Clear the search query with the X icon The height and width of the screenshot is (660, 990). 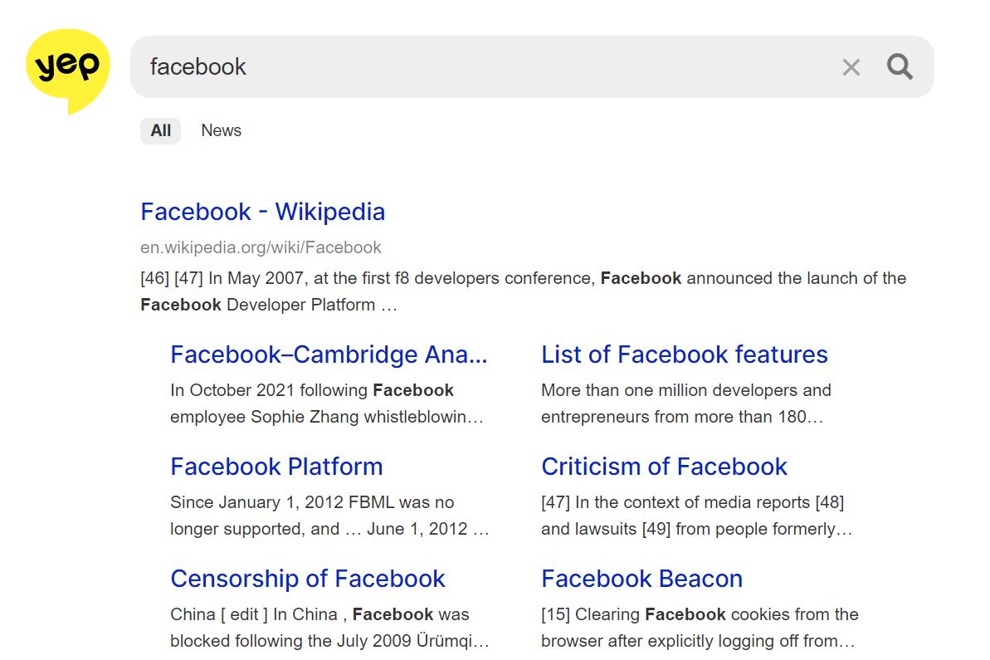(x=851, y=67)
